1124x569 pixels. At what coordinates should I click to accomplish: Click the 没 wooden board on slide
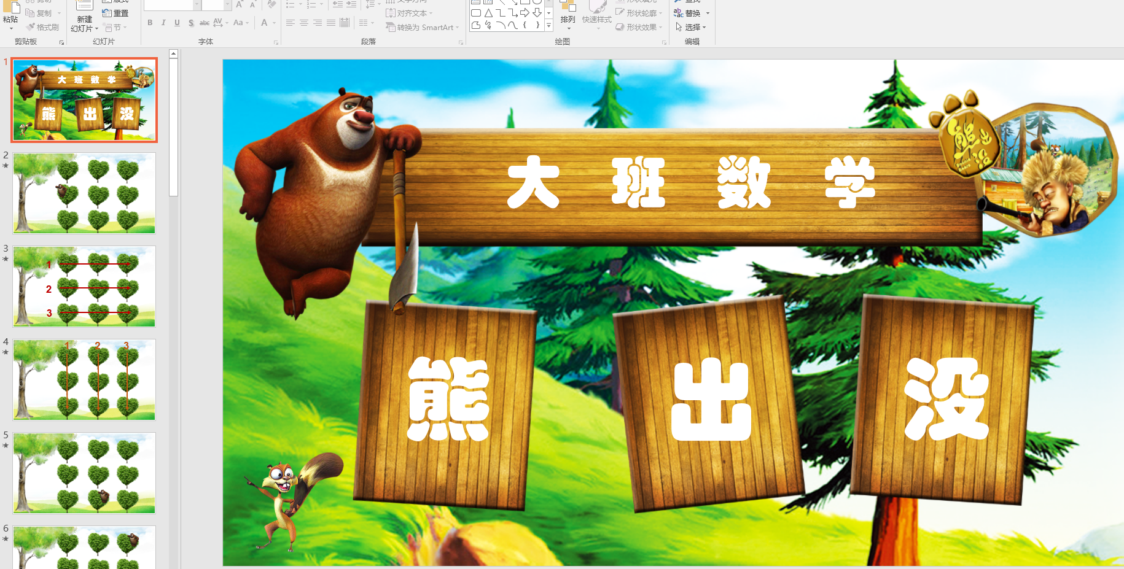click(942, 399)
